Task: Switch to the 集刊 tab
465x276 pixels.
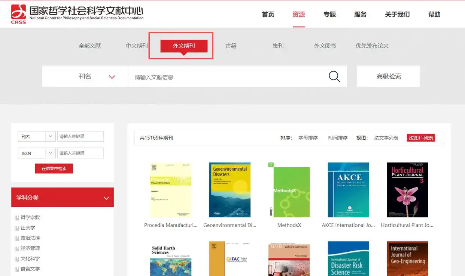Action: 278,46
